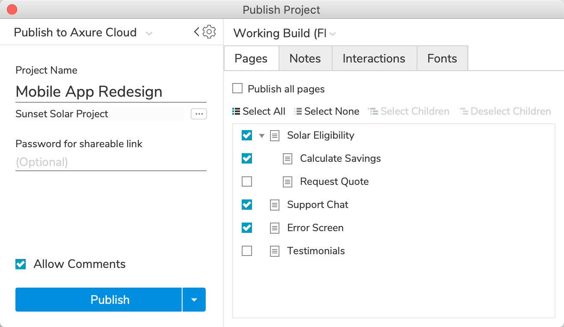Screen dimensions: 564x327
Task: Uncheck the Allow Comments checkbox
Action: click(21, 264)
